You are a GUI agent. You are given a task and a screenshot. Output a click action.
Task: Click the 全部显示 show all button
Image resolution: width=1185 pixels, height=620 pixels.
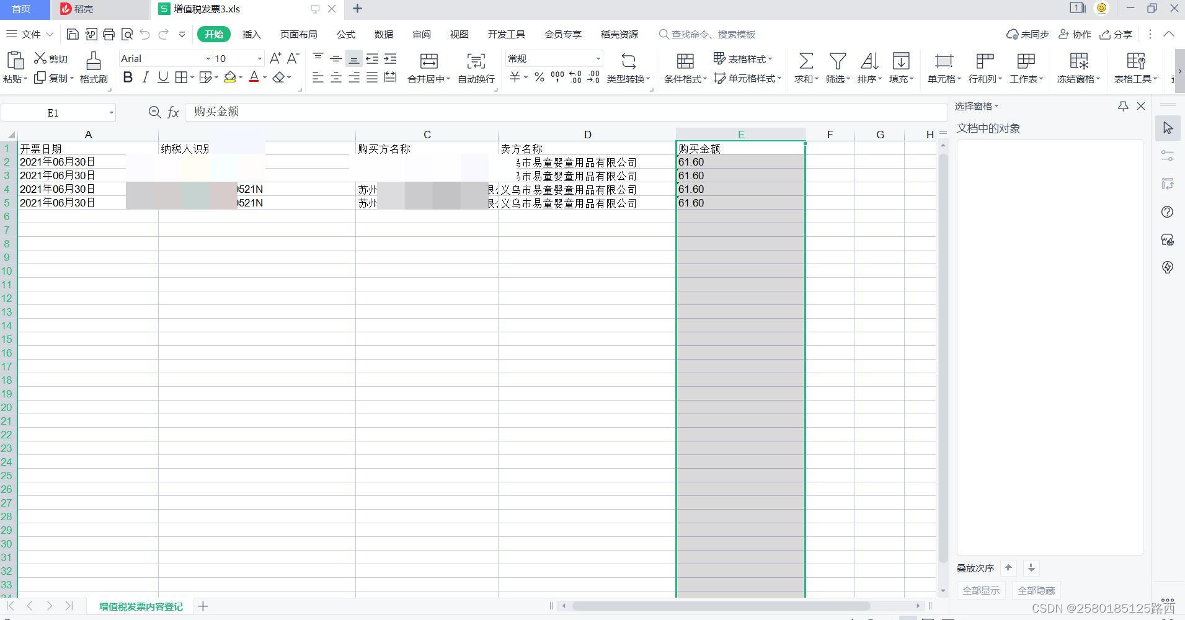point(981,590)
